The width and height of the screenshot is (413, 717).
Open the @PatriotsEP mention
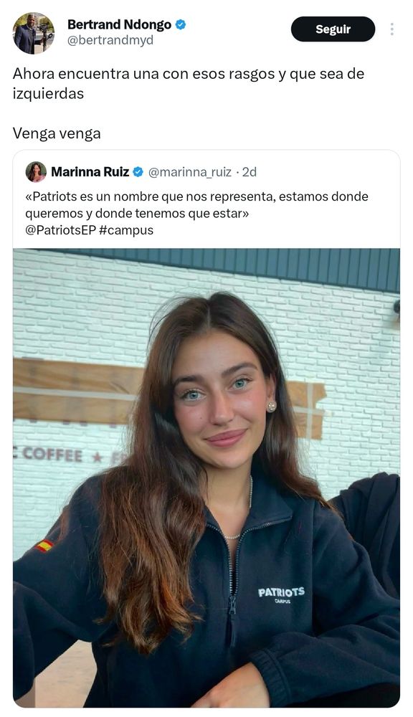(x=60, y=230)
